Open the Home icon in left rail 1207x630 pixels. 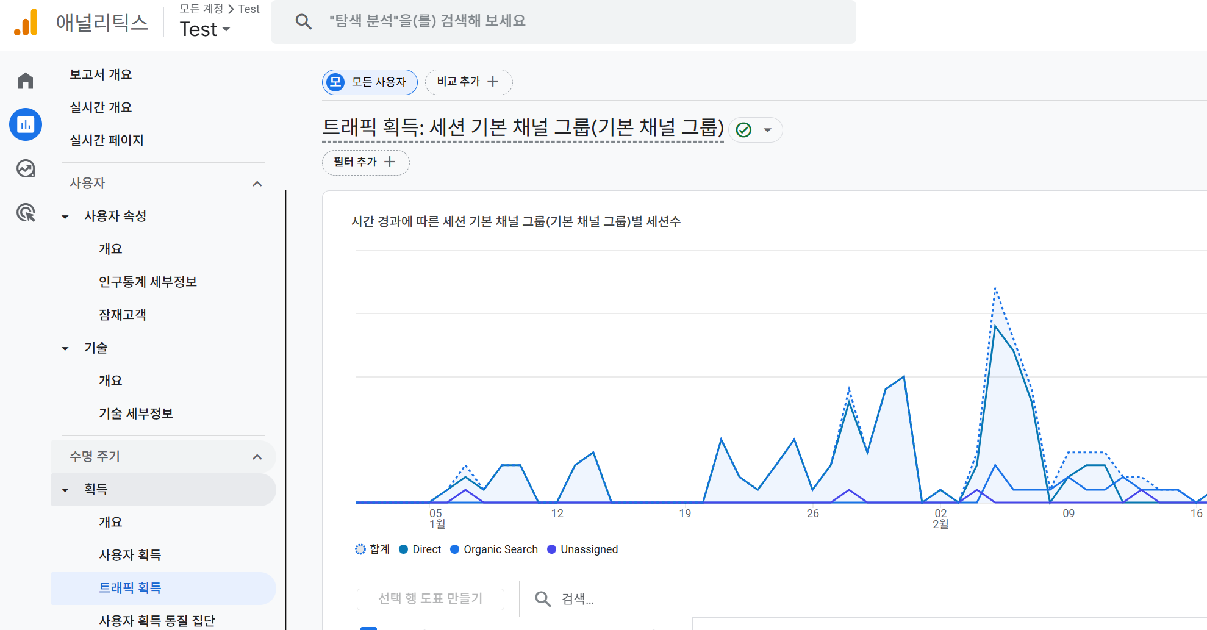26,81
